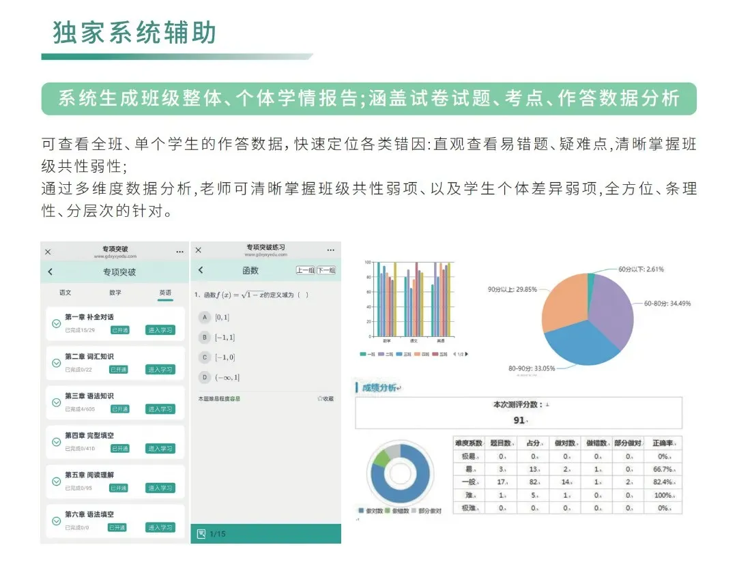The height and width of the screenshot is (575, 737).
Task: Select answer option C [-1,0]
Action: pos(217,357)
